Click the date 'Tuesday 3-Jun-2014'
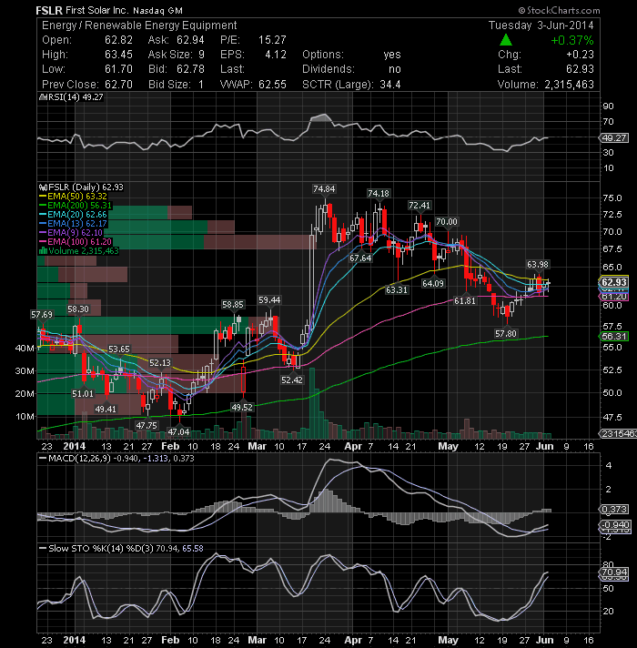The height and width of the screenshot is (648, 637). click(x=541, y=25)
